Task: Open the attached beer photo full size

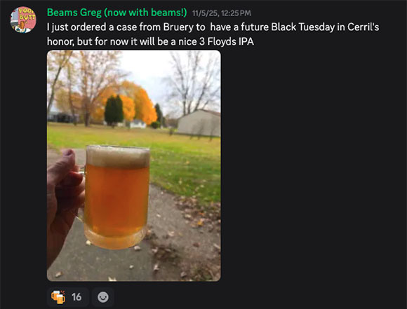Action: click(x=133, y=165)
